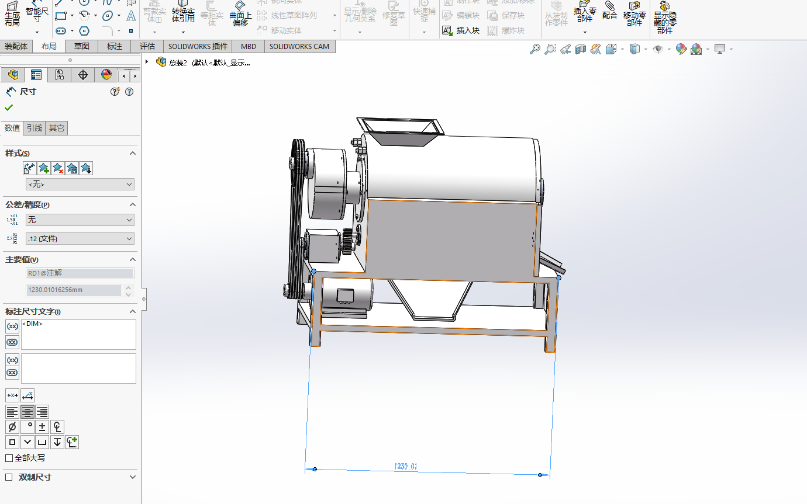Click the Zoom to Fit magnifier icon
This screenshot has width=807, height=504.
(534, 50)
